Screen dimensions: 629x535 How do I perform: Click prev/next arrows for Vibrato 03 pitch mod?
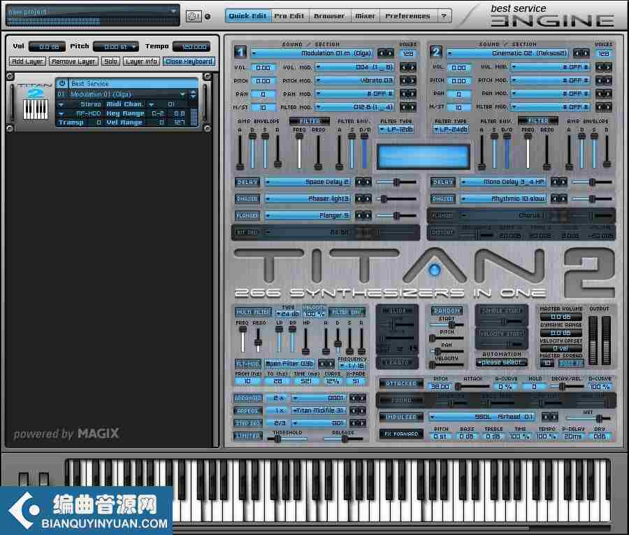tap(408, 80)
